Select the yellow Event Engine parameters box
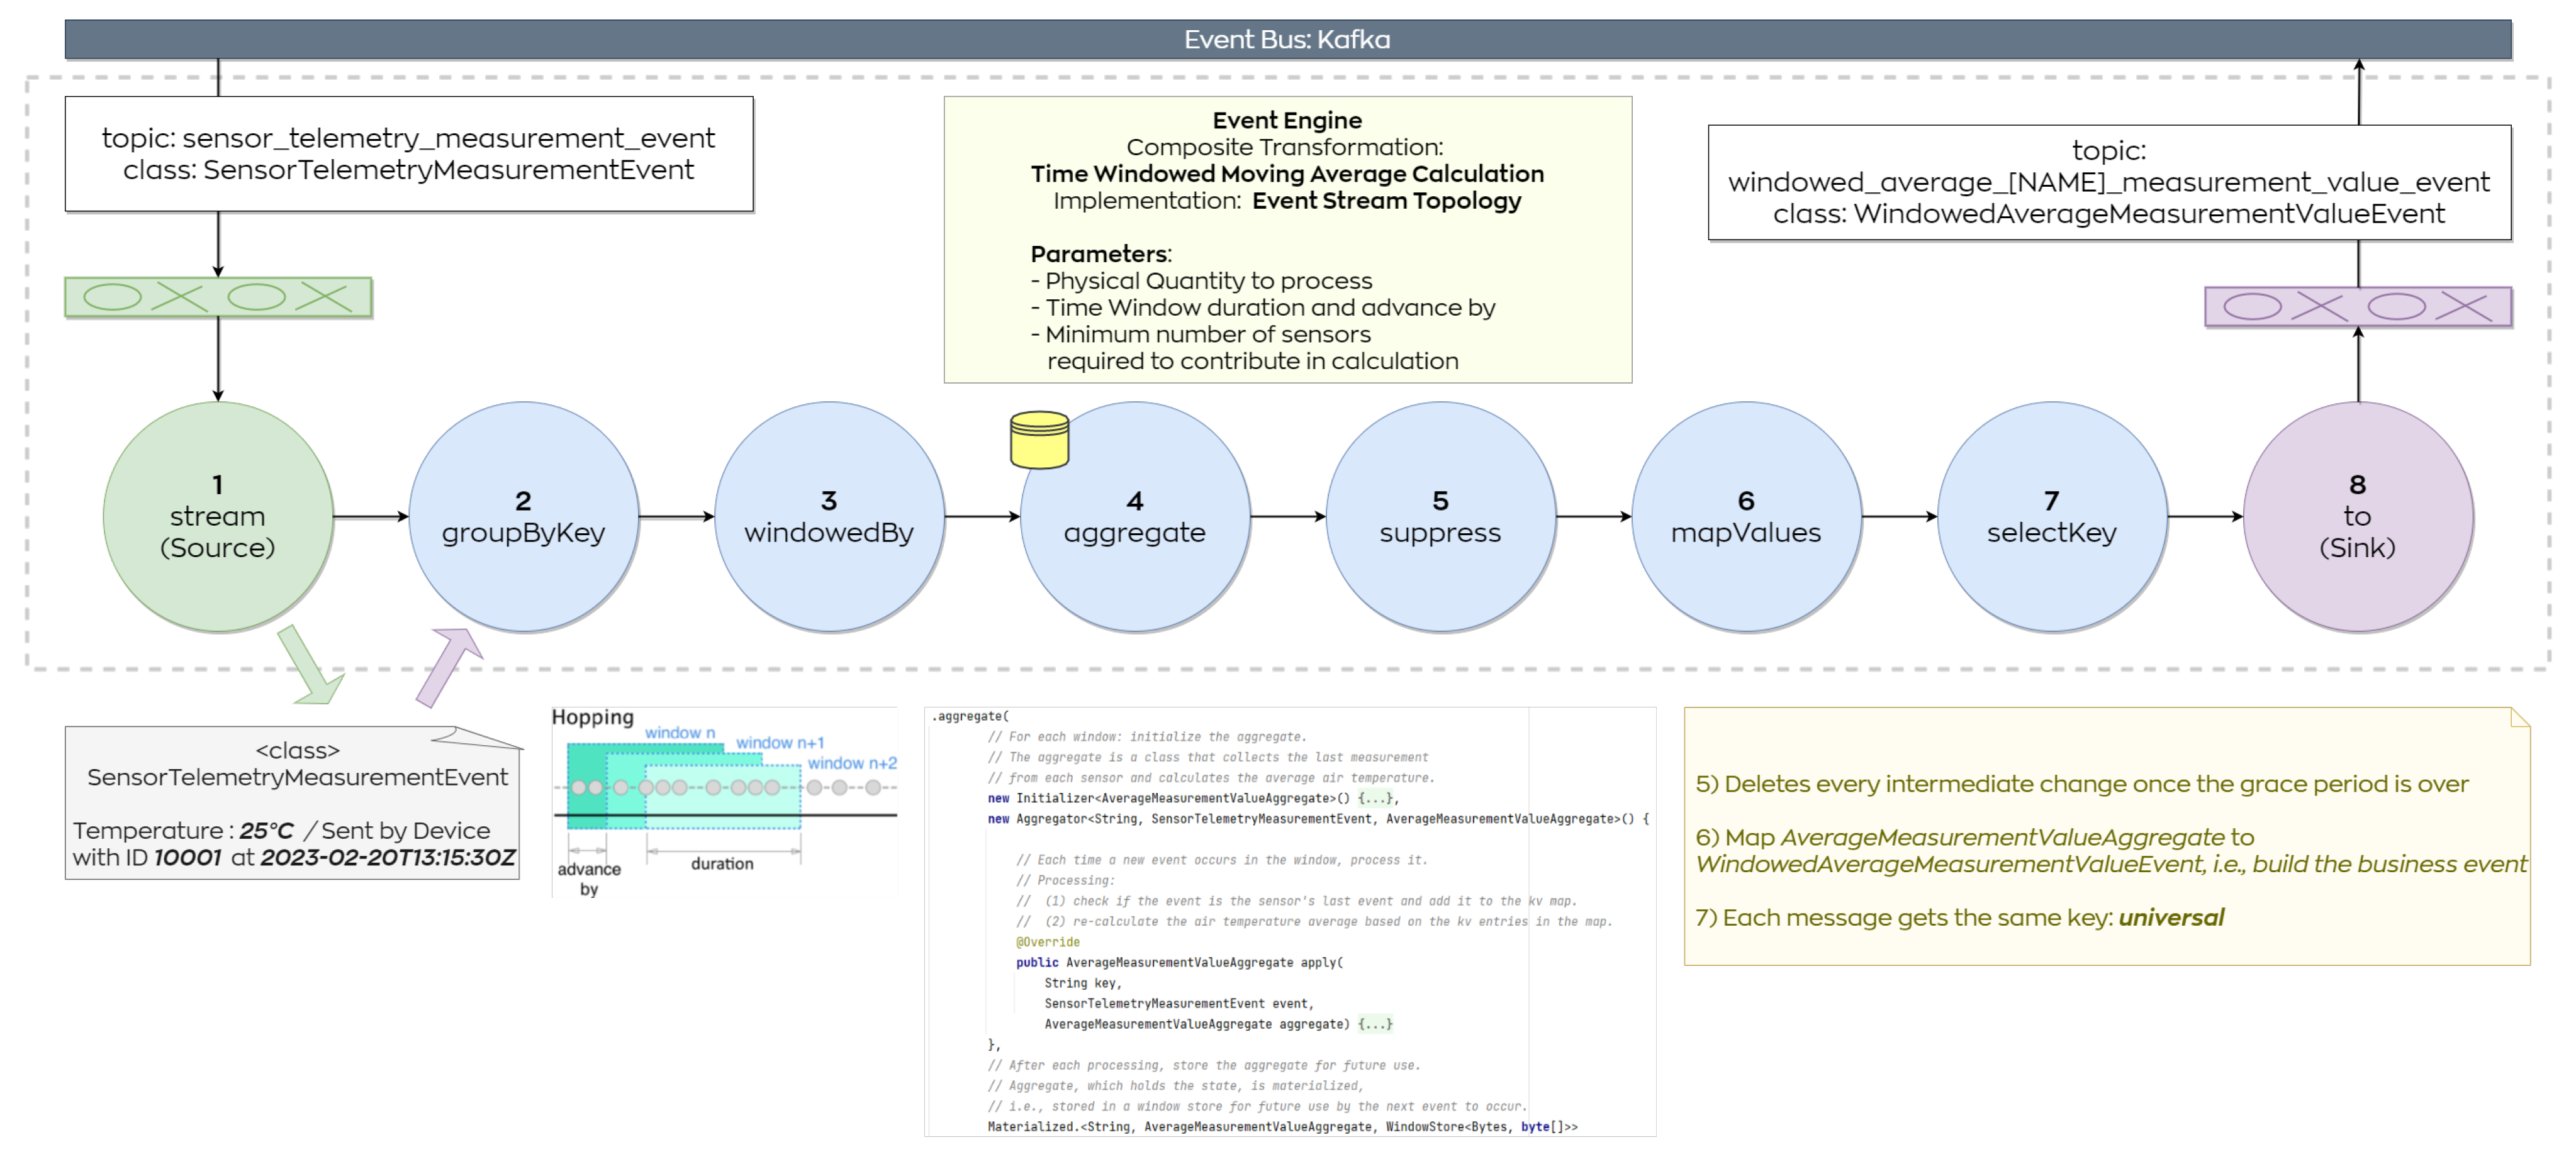The height and width of the screenshot is (1169, 2576). click(x=1287, y=240)
